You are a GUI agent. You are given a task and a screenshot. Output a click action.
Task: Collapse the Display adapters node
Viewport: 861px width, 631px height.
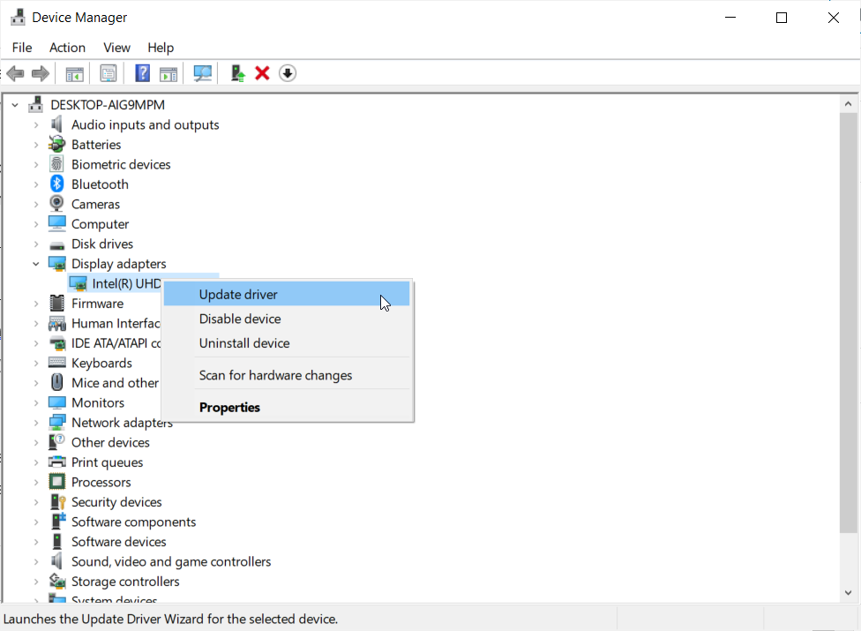(35, 264)
